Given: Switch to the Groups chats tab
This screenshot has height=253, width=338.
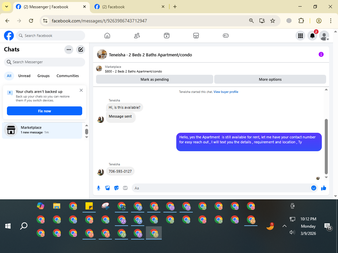Looking at the screenshot, I should coord(44,76).
